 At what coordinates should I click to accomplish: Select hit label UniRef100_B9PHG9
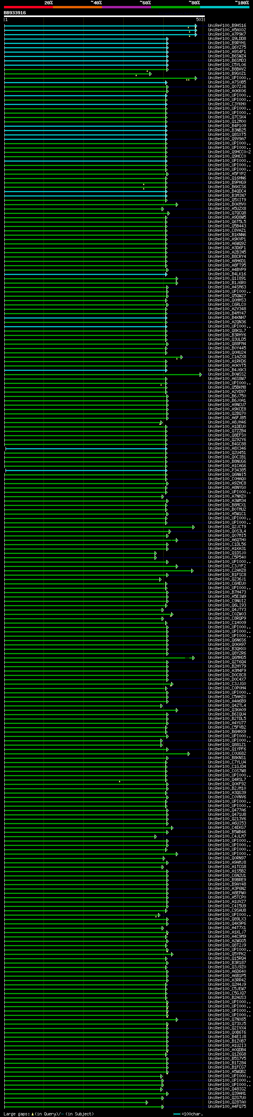tap(227, 183)
